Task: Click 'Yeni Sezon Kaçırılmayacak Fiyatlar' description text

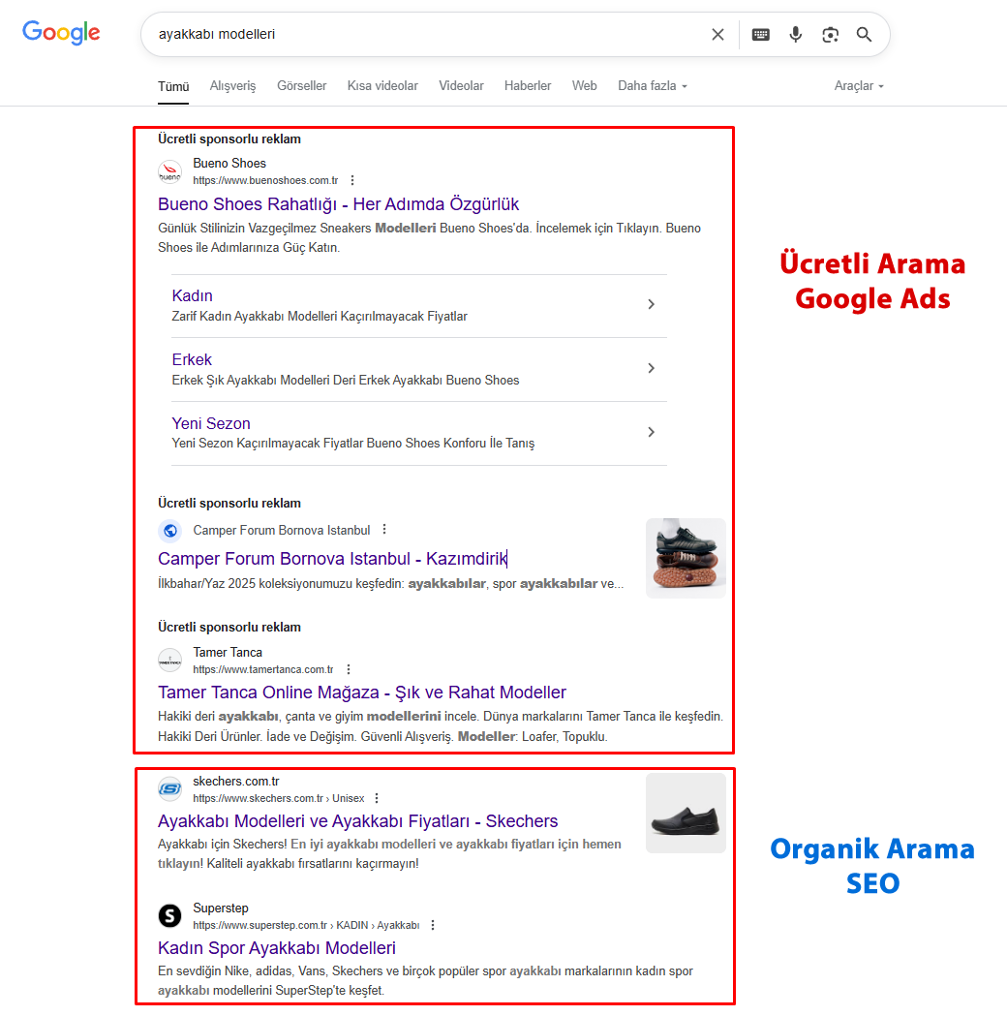Action: tap(353, 444)
